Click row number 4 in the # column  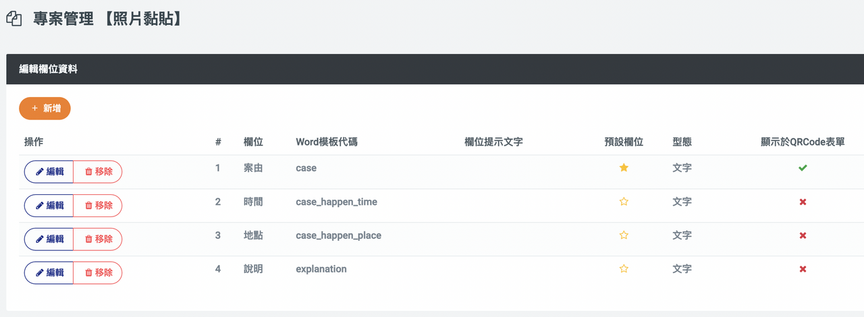pos(218,269)
